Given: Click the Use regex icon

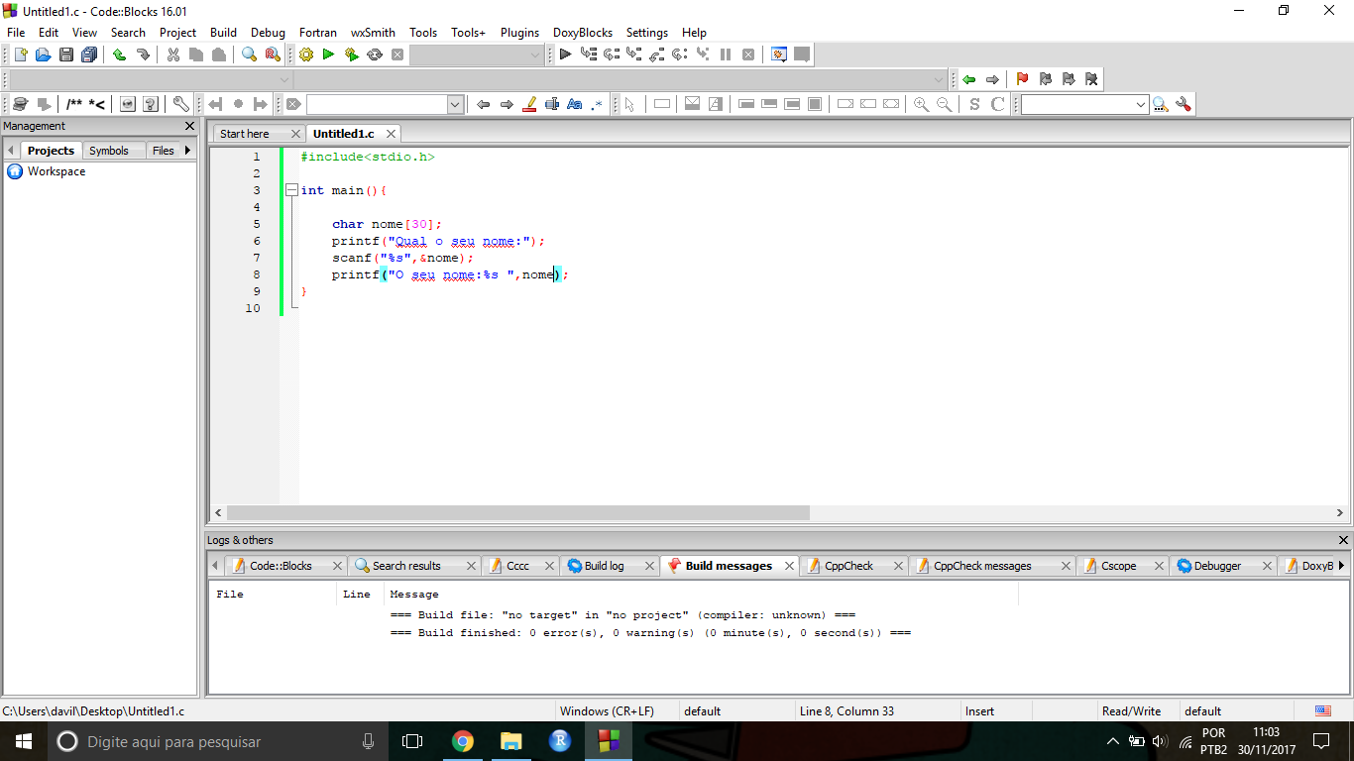Looking at the screenshot, I should (x=597, y=104).
